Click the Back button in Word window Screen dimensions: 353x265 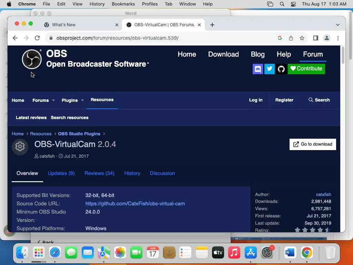(46, 242)
